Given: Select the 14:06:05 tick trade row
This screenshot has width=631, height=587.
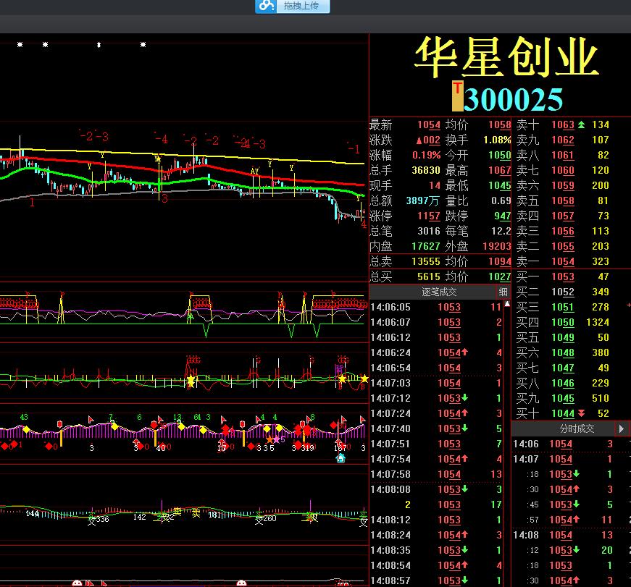Looking at the screenshot, I should coord(436,307).
